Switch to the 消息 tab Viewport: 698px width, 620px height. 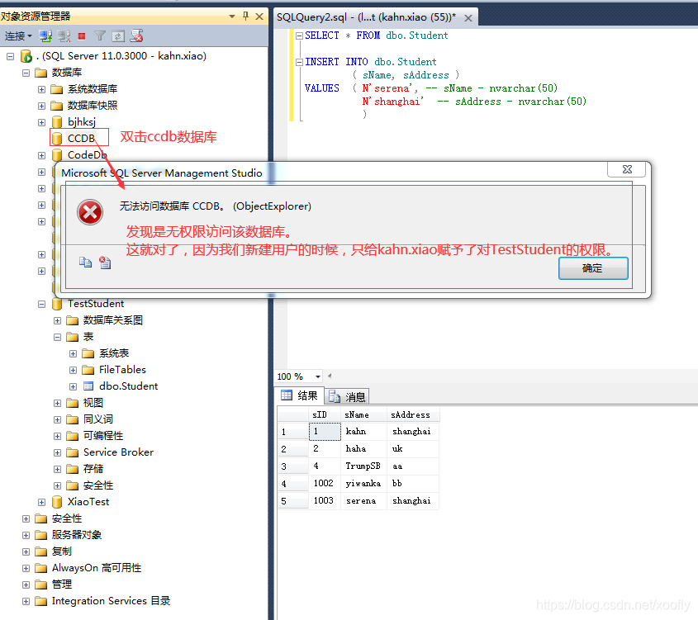pos(347,396)
